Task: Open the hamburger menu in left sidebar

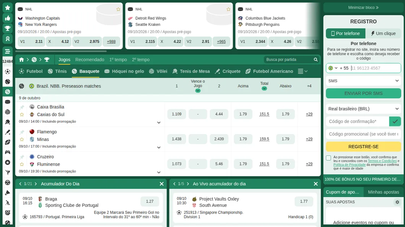Action: coord(8,51)
